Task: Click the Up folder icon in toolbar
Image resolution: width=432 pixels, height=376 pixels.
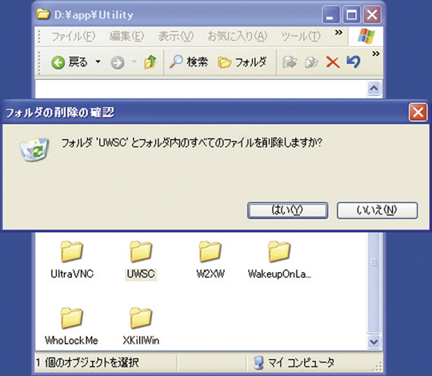Action: pos(150,62)
